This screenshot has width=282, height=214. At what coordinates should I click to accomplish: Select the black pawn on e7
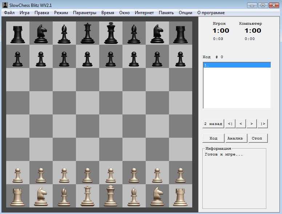coord(110,59)
